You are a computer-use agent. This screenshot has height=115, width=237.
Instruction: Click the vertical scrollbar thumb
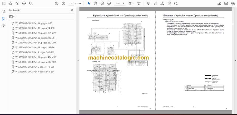233,24
